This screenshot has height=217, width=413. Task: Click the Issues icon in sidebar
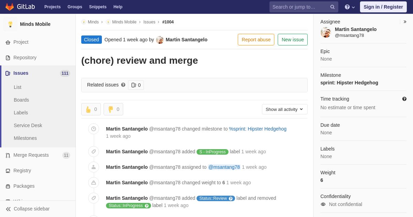[x=8, y=73]
